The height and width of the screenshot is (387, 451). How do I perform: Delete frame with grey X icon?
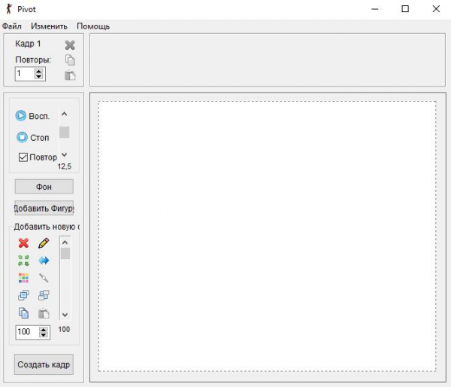click(x=70, y=45)
